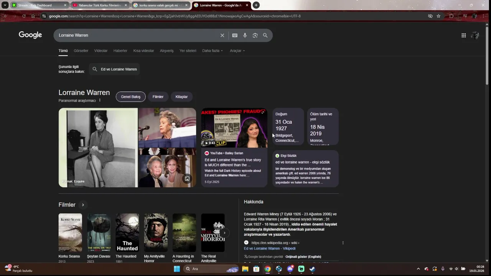Switch to the Alışveriş tab
This screenshot has width=491, height=276.
click(x=166, y=51)
